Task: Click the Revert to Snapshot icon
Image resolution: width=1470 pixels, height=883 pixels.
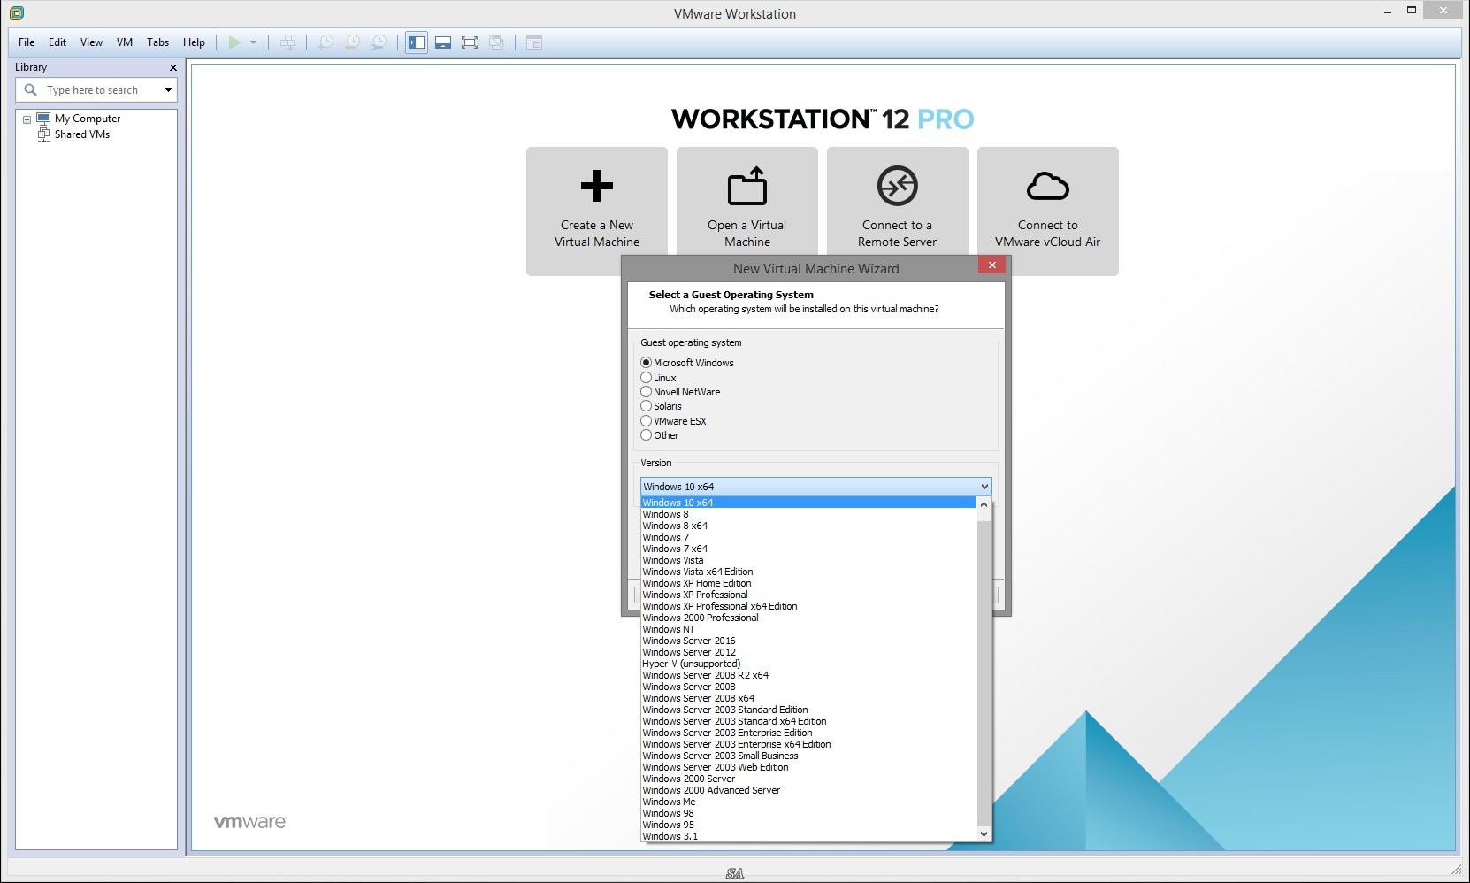Action: [352, 42]
